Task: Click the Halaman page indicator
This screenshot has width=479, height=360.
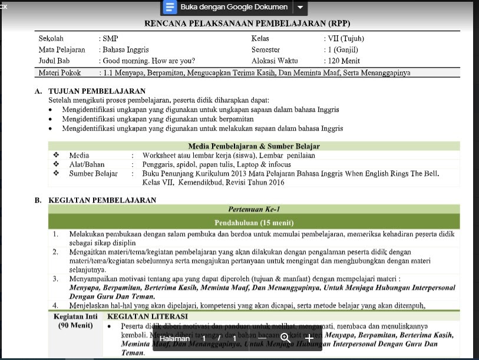Action: click(x=176, y=338)
